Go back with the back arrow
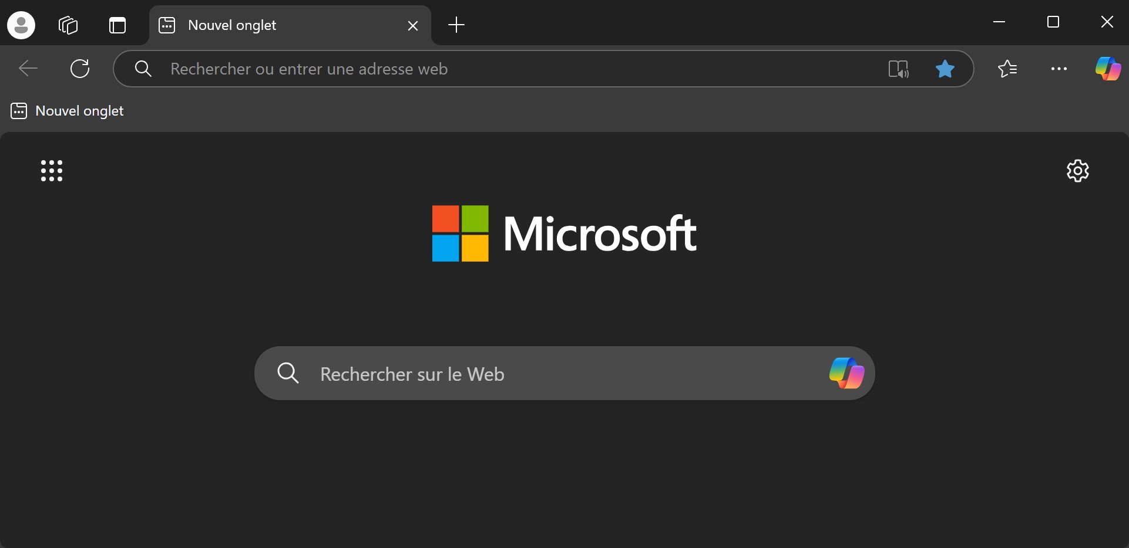1129x548 pixels. 28,69
